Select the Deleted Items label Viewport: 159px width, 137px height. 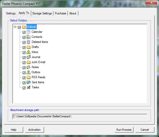(40, 42)
